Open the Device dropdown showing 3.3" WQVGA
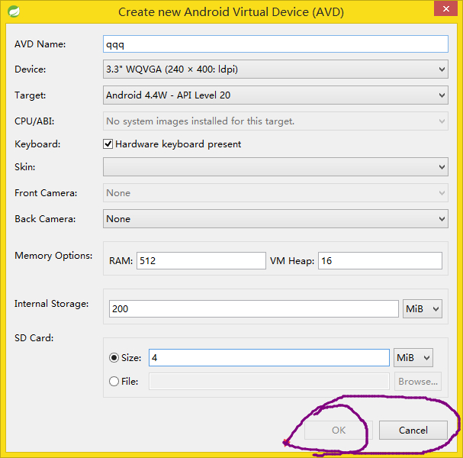 click(x=275, y=69)
